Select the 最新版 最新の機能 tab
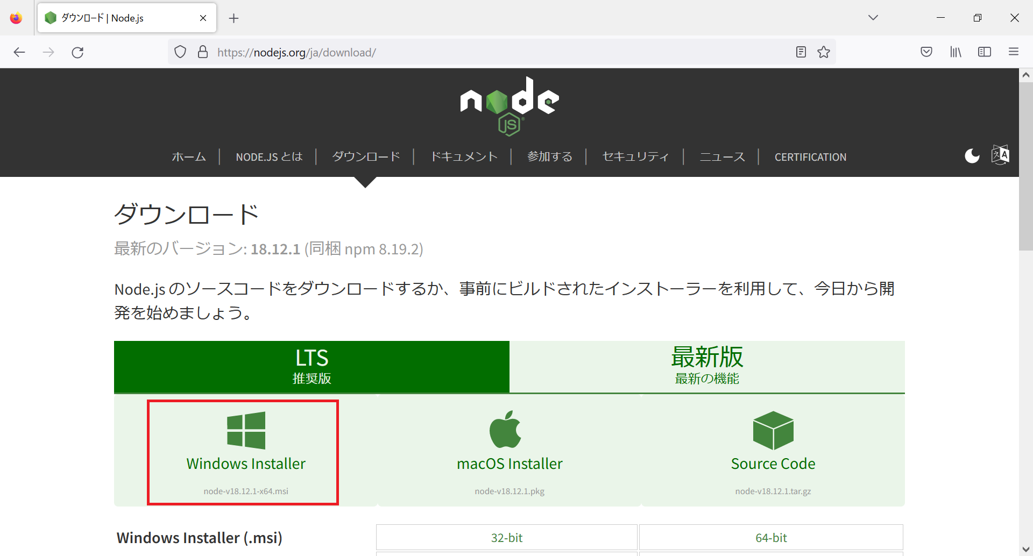This screenshot has width=1033, height=556. click(707, 367)
